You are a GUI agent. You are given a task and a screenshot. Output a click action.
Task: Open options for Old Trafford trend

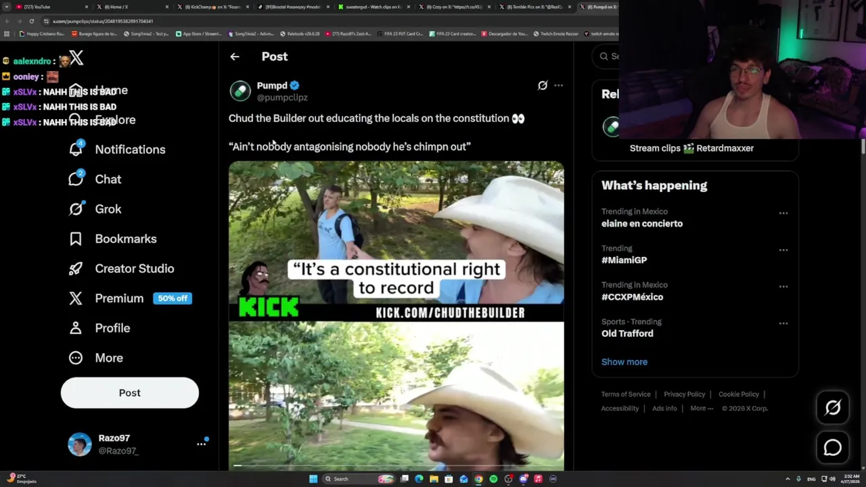click(783, 323)
